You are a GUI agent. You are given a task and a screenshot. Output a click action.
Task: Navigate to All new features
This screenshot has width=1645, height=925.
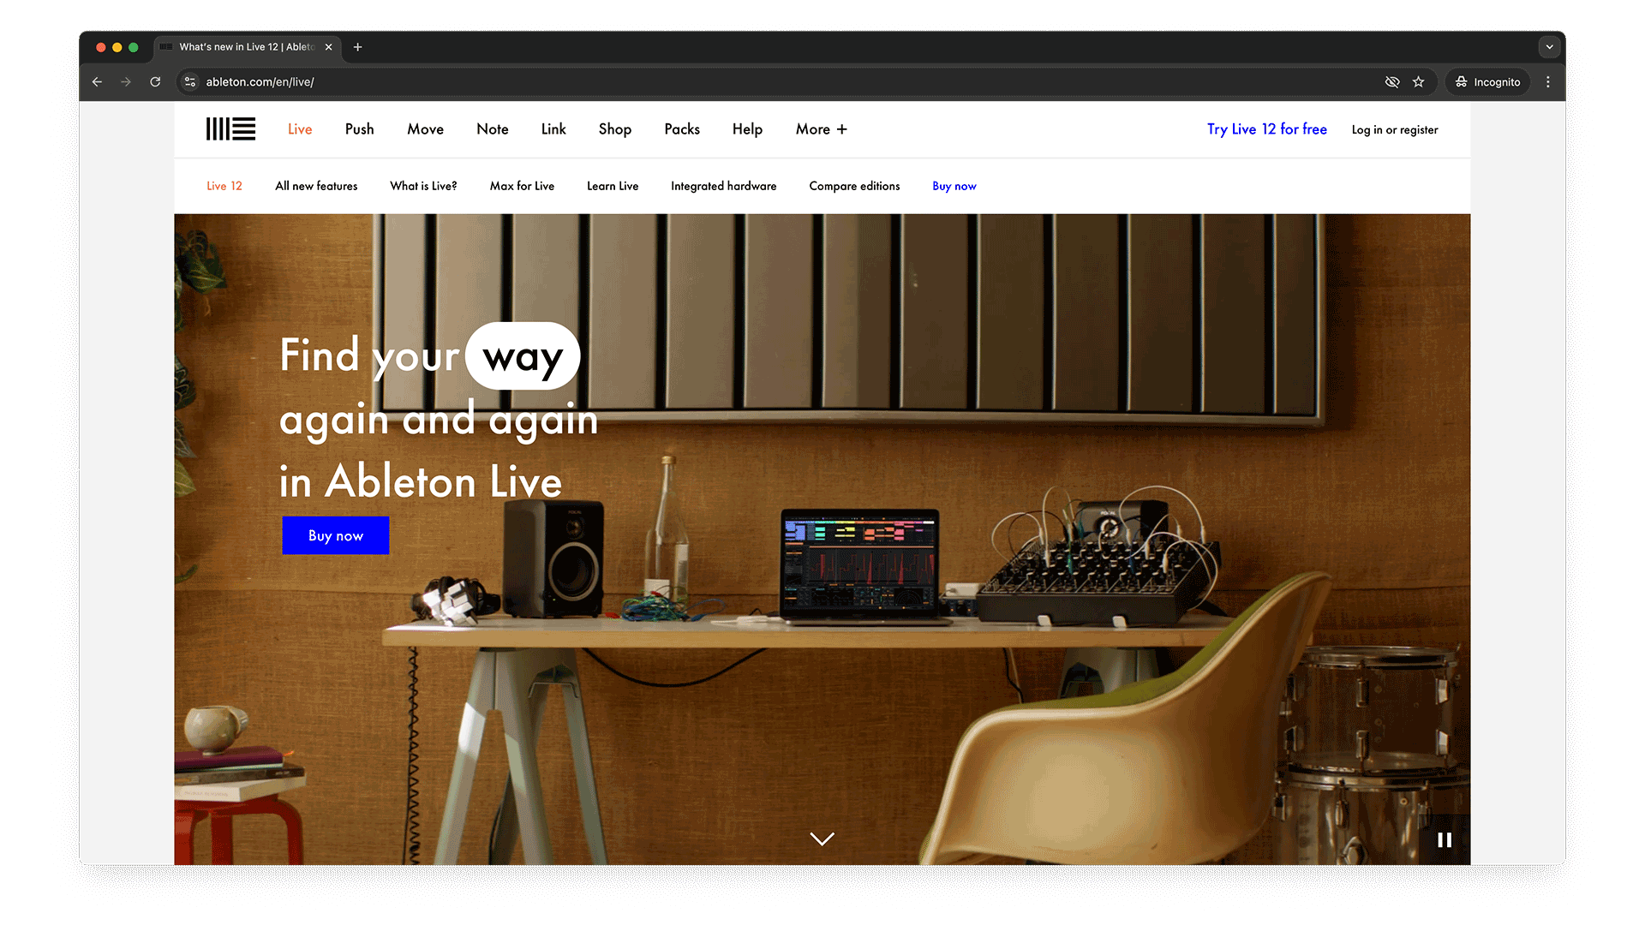click(316, 187)
